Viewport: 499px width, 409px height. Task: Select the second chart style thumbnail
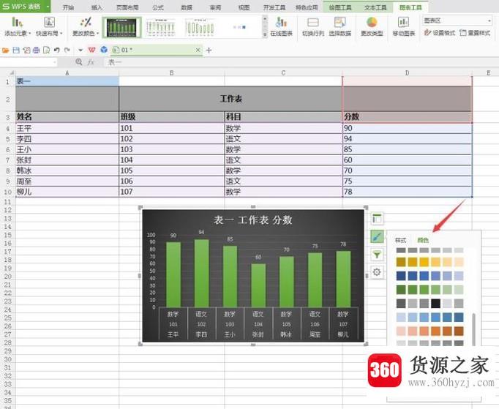[160, 27]
